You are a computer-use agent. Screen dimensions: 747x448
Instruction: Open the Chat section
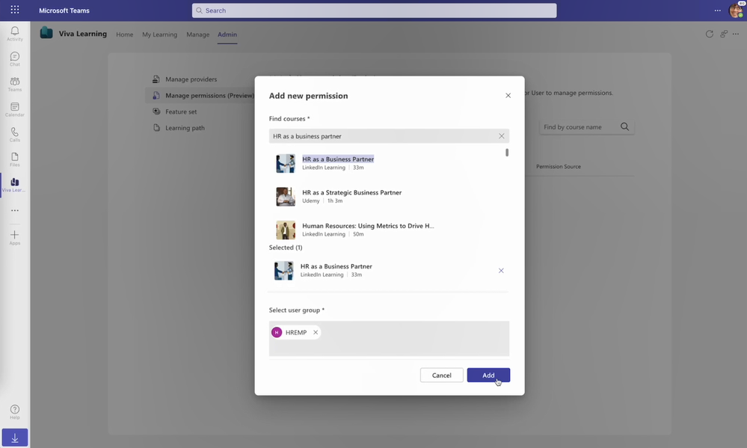(x=15, y=59)
